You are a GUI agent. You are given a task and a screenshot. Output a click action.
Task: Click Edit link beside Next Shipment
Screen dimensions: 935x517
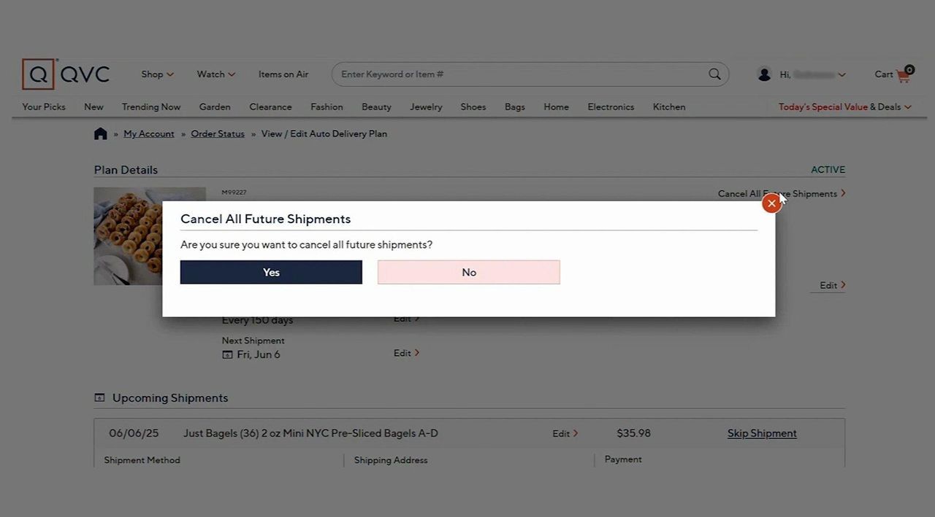pyautogui.click(x=407, y=353)
